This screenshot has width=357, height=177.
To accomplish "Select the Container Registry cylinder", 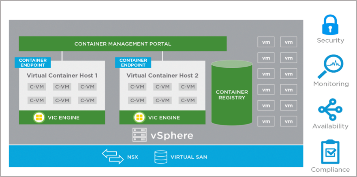I will 232,93.
